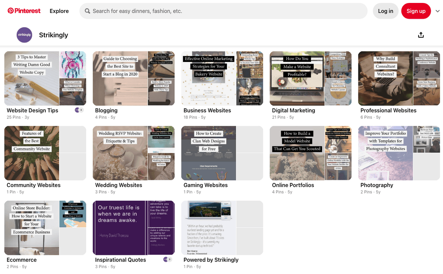Open the Gaming Websites board cover
Image resolution: width=443 pixels, height=274 pixels.
(x=222, y=153)
